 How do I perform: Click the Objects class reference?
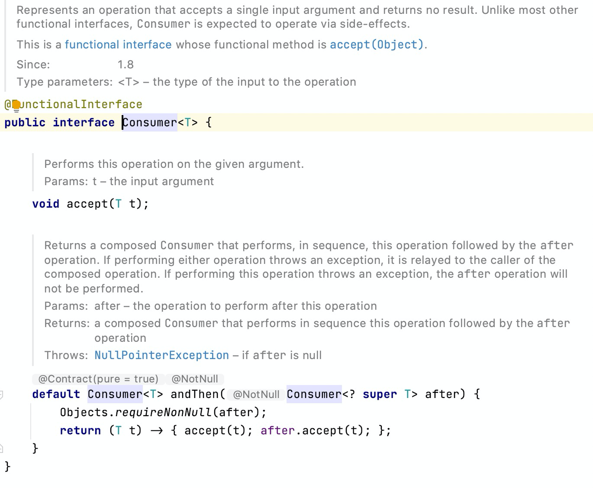point(84,412)
